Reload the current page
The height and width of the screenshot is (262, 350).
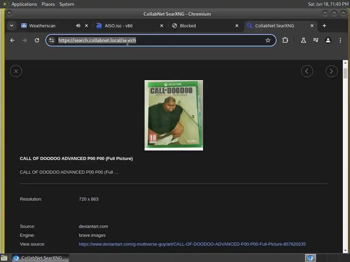(37, 40)
